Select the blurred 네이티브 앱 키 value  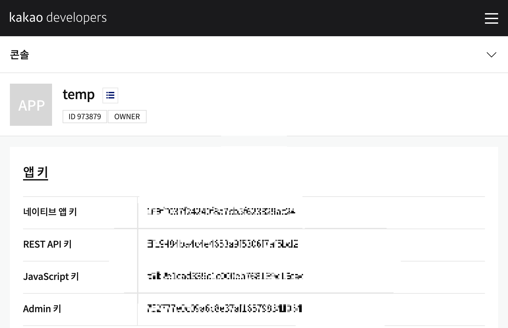pos(221,211)
